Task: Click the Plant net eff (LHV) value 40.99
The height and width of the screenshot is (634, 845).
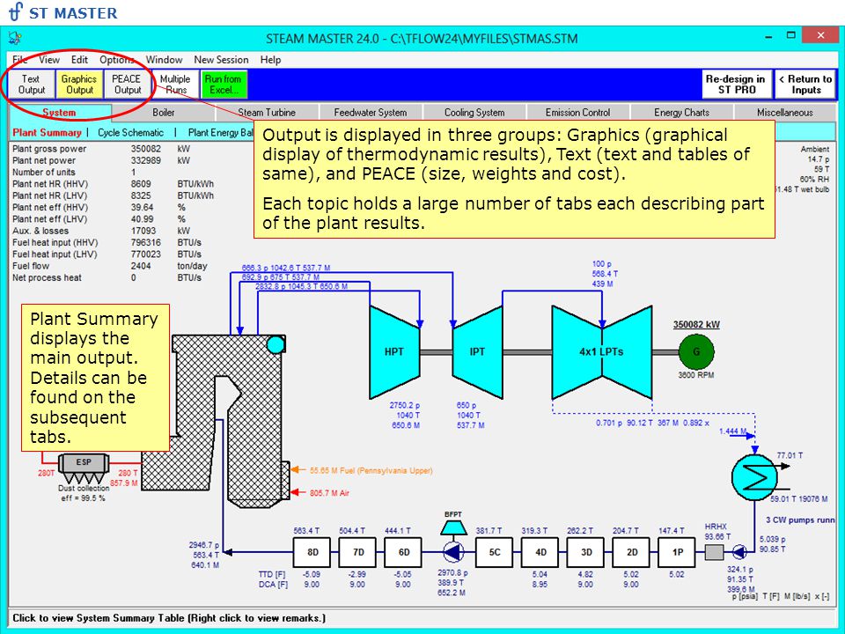Action: pos(142,219)
